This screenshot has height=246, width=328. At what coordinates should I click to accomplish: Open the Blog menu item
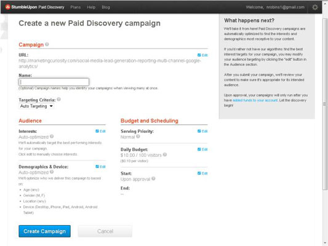[x=106, y=7]
